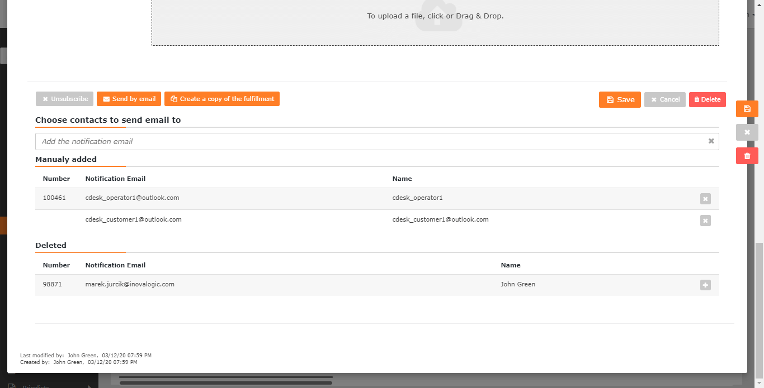Click Choose contacts to send email to heading
Image resolution: width=764 pixels, height=388 pixels.
(x=108, y=120)
